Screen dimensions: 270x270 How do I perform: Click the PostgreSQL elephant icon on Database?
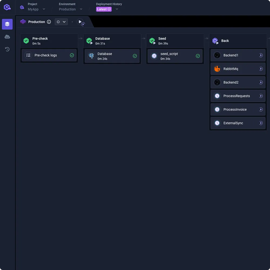[x=91, y=56]
